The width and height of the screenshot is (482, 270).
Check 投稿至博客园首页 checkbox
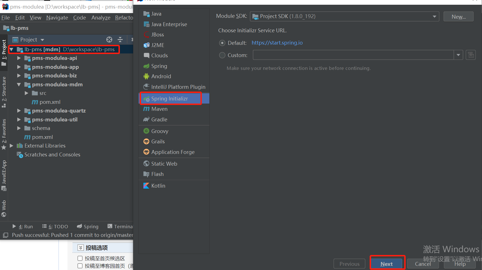pyautogui.click(x=80, y=266)
